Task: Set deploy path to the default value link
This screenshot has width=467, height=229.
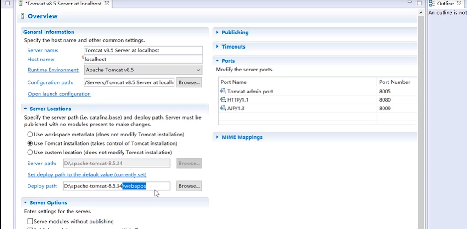Action: (87, 174)
